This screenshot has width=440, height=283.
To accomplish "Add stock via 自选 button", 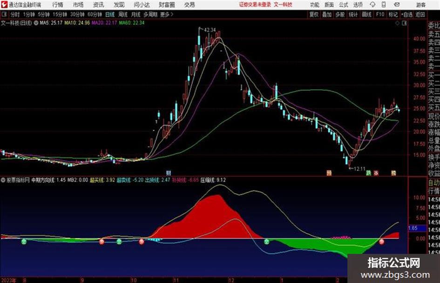I will [406, 14].
